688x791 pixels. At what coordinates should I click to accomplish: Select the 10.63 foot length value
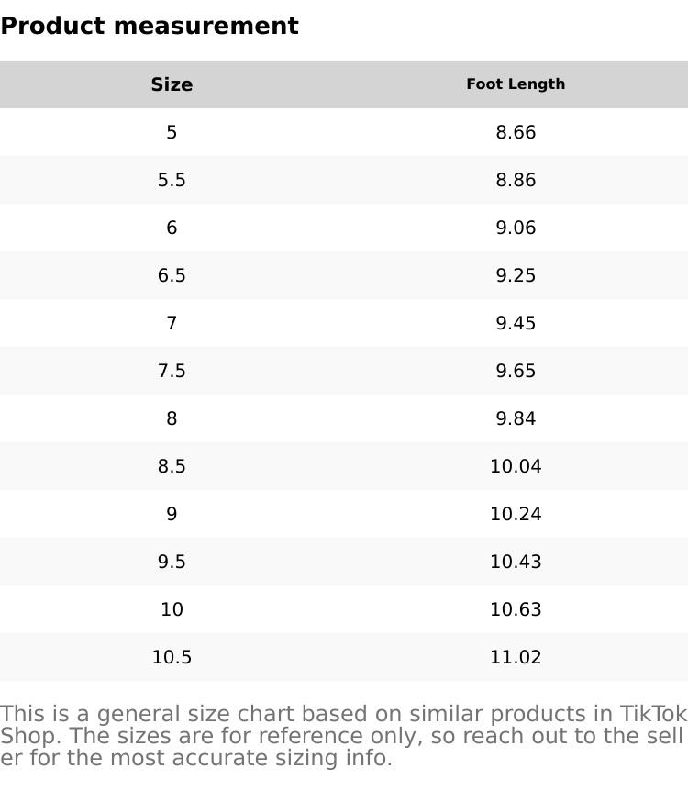516,609
